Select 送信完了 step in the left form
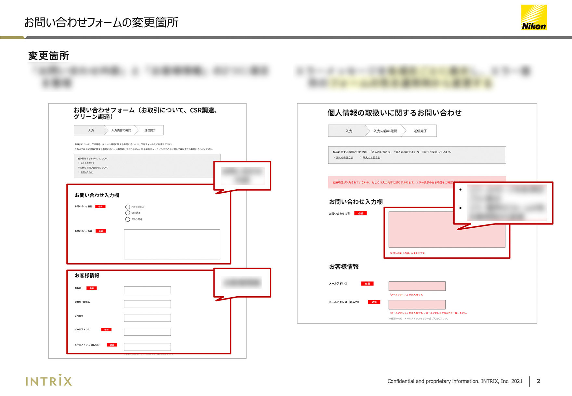Viewport: 572px width, 396px height. pos(150,130)
